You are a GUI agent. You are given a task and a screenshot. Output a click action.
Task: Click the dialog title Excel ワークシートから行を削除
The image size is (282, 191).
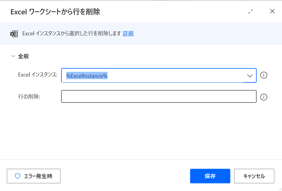tap(55, 12)
